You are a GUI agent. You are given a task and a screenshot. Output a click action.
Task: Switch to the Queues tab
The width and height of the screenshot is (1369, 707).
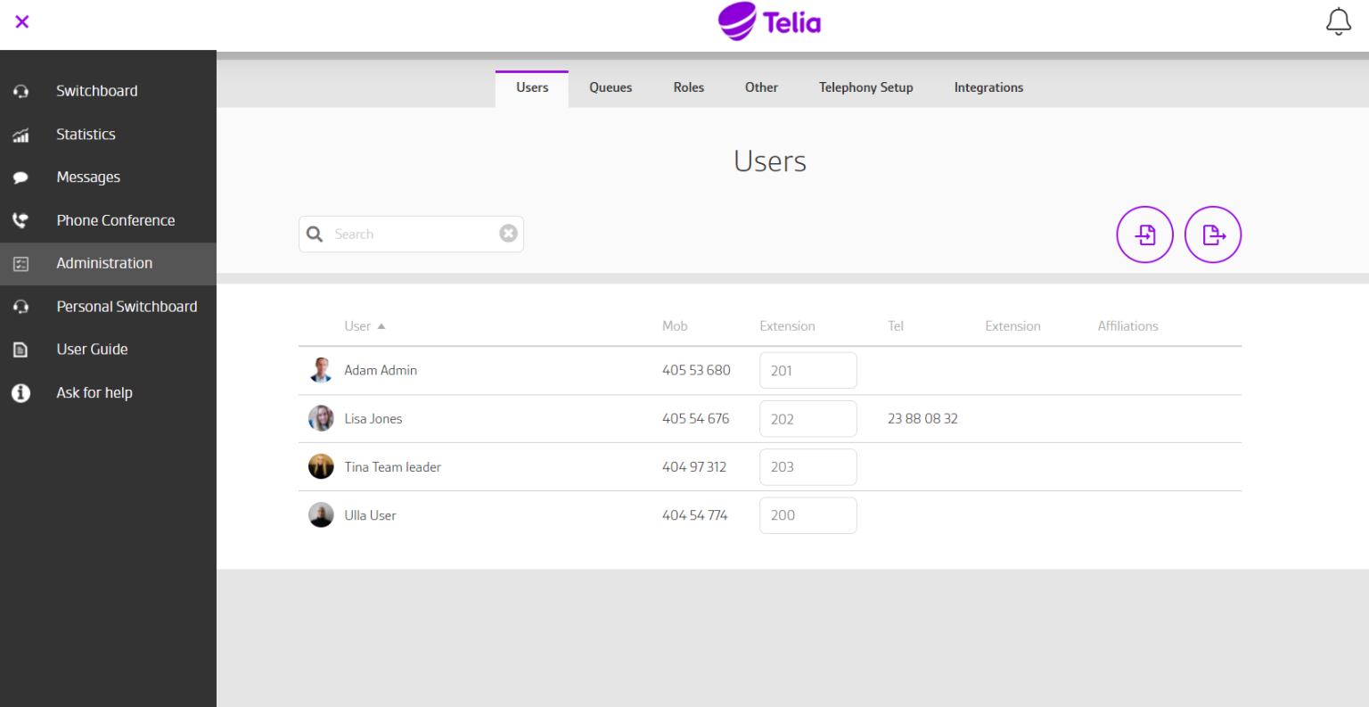(x=611, y=87)
